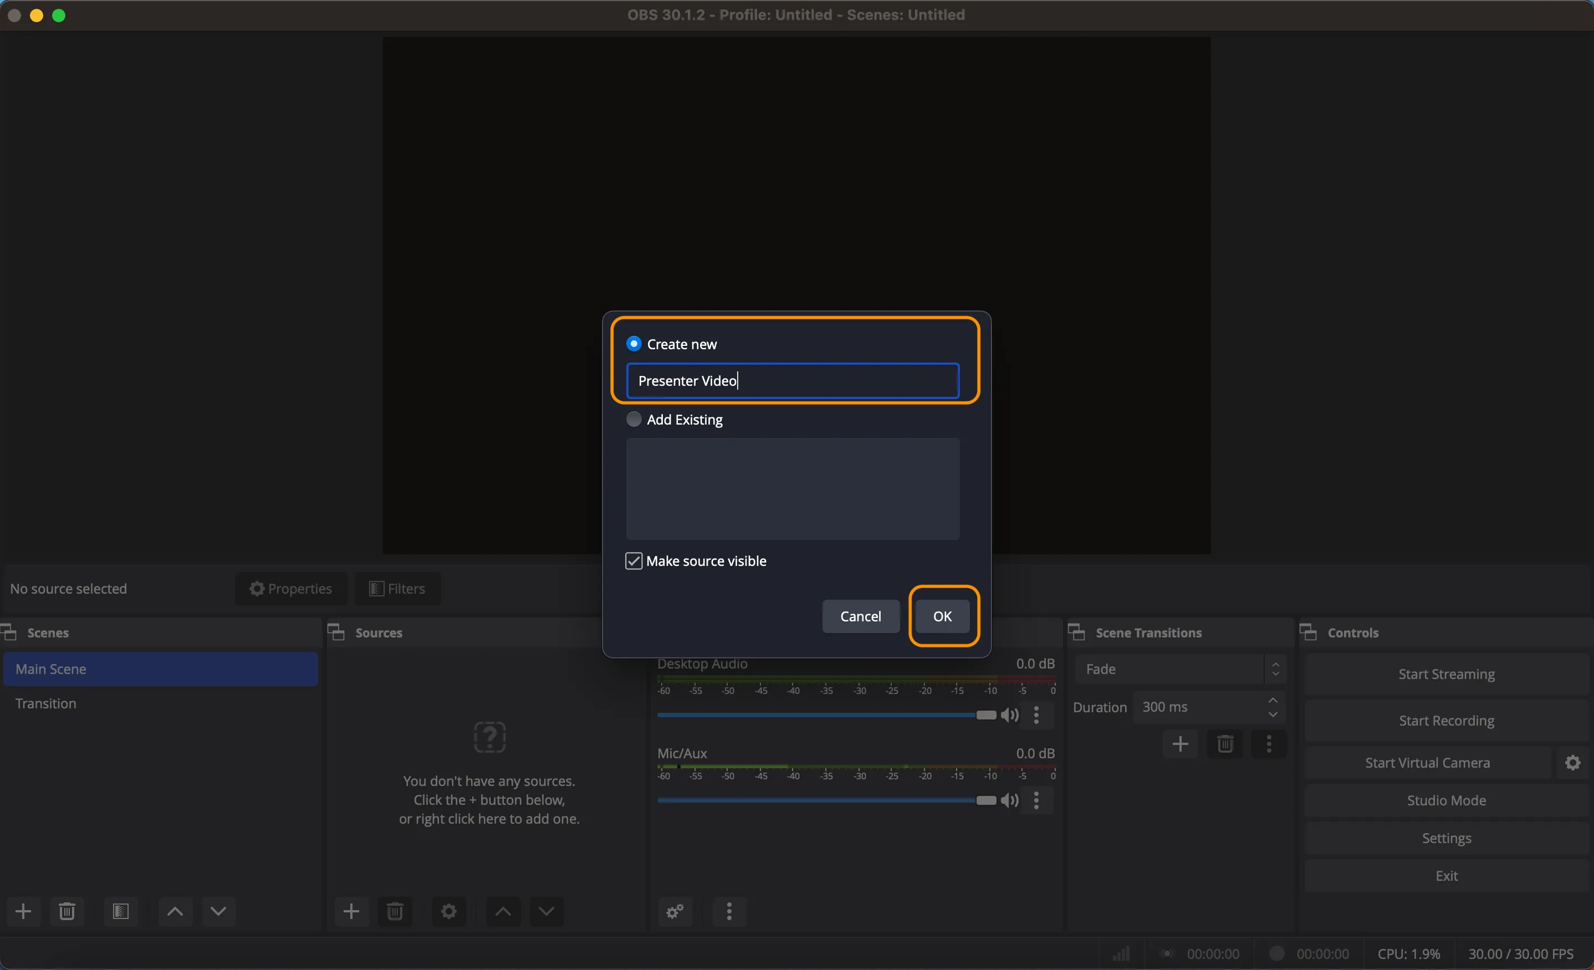Mute Desktop Audio speaker icon
This screenshot has width=1594, height=970.
click(x=1011, y=715)
